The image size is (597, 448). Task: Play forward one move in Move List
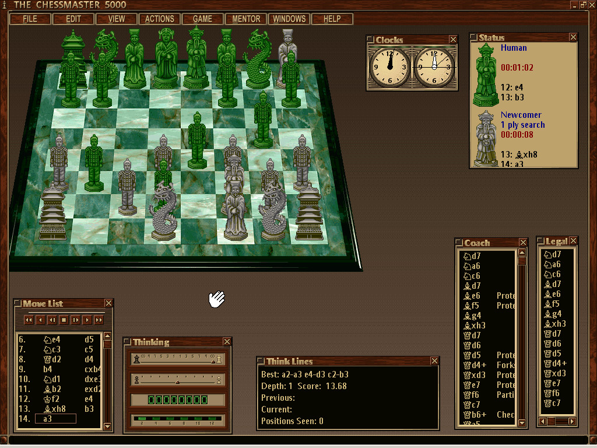(x=87, y=320)
